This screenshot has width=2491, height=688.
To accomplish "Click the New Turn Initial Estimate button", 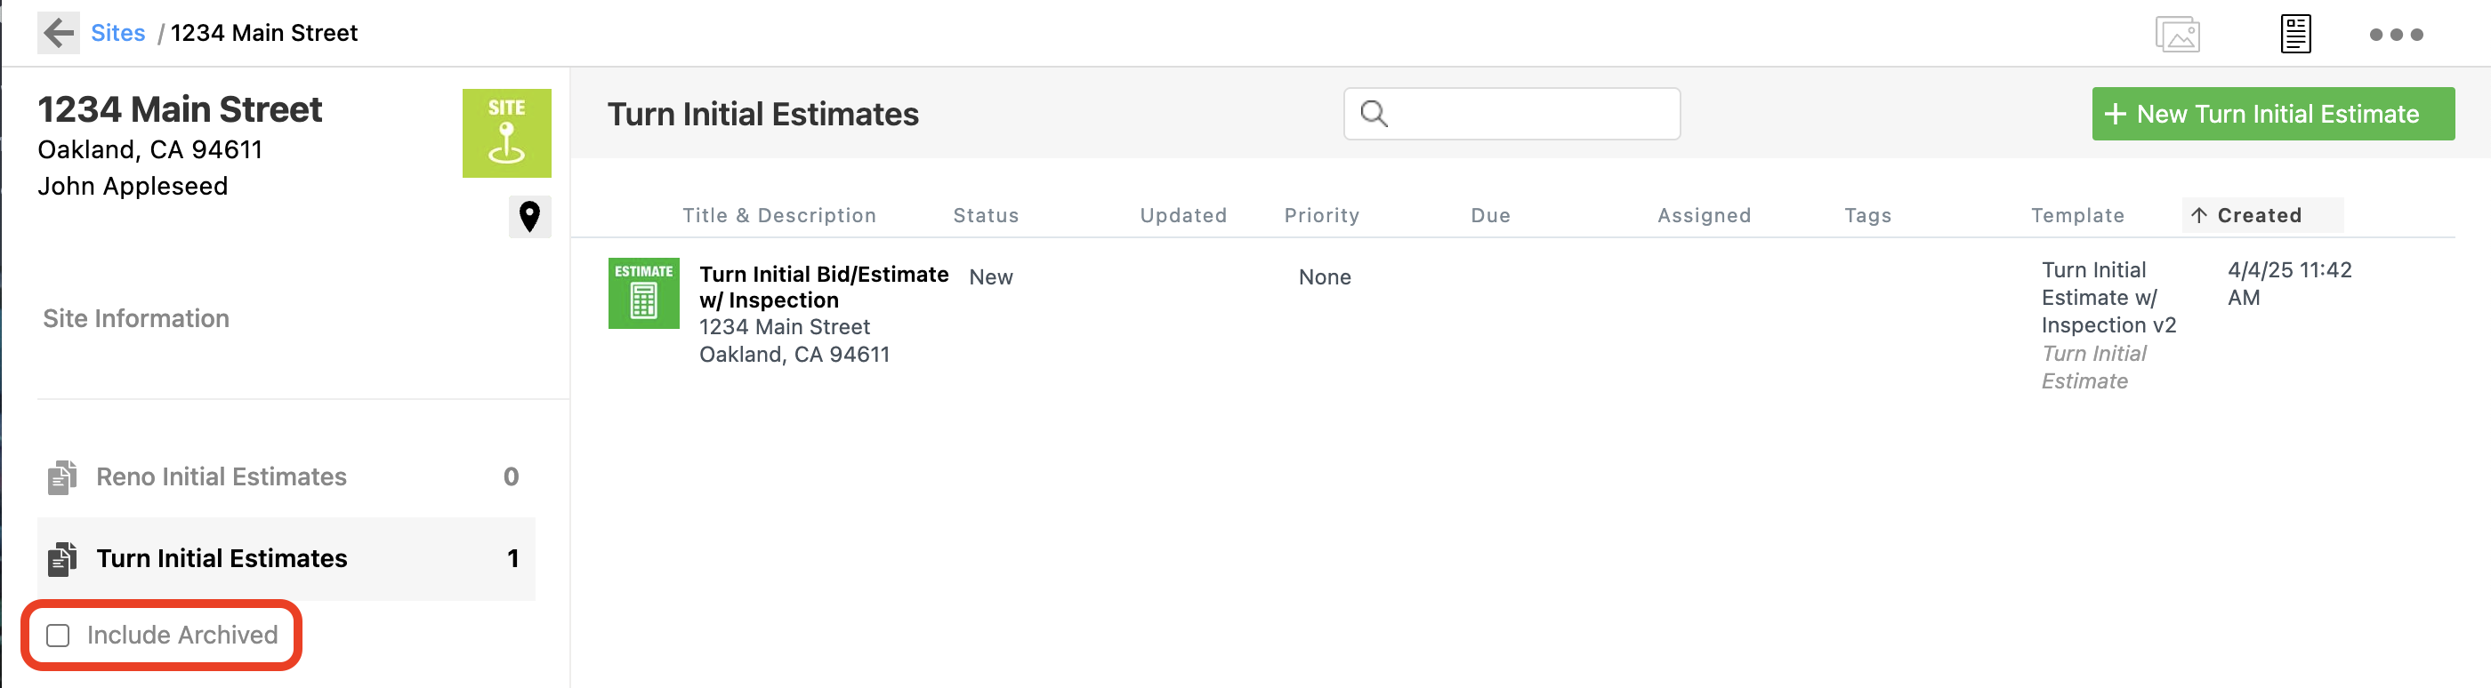I will (2272, 113).
